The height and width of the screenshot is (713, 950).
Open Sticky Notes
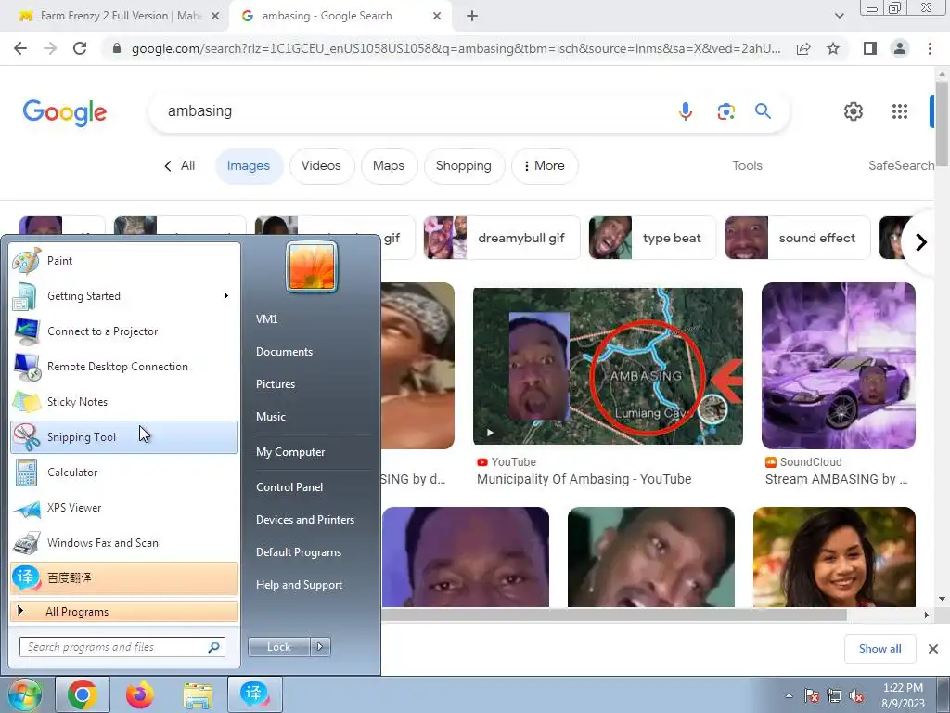pos(124,401)
